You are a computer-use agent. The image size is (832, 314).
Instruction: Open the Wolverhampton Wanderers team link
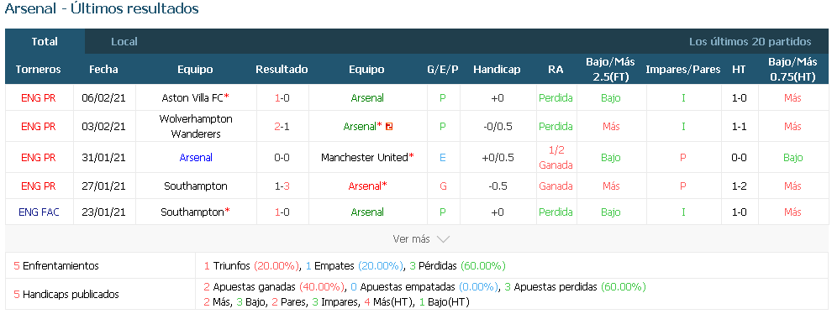click(x=196, y=126)
